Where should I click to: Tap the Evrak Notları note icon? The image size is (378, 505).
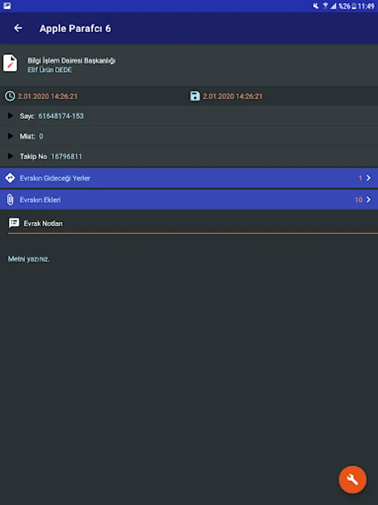14,223
